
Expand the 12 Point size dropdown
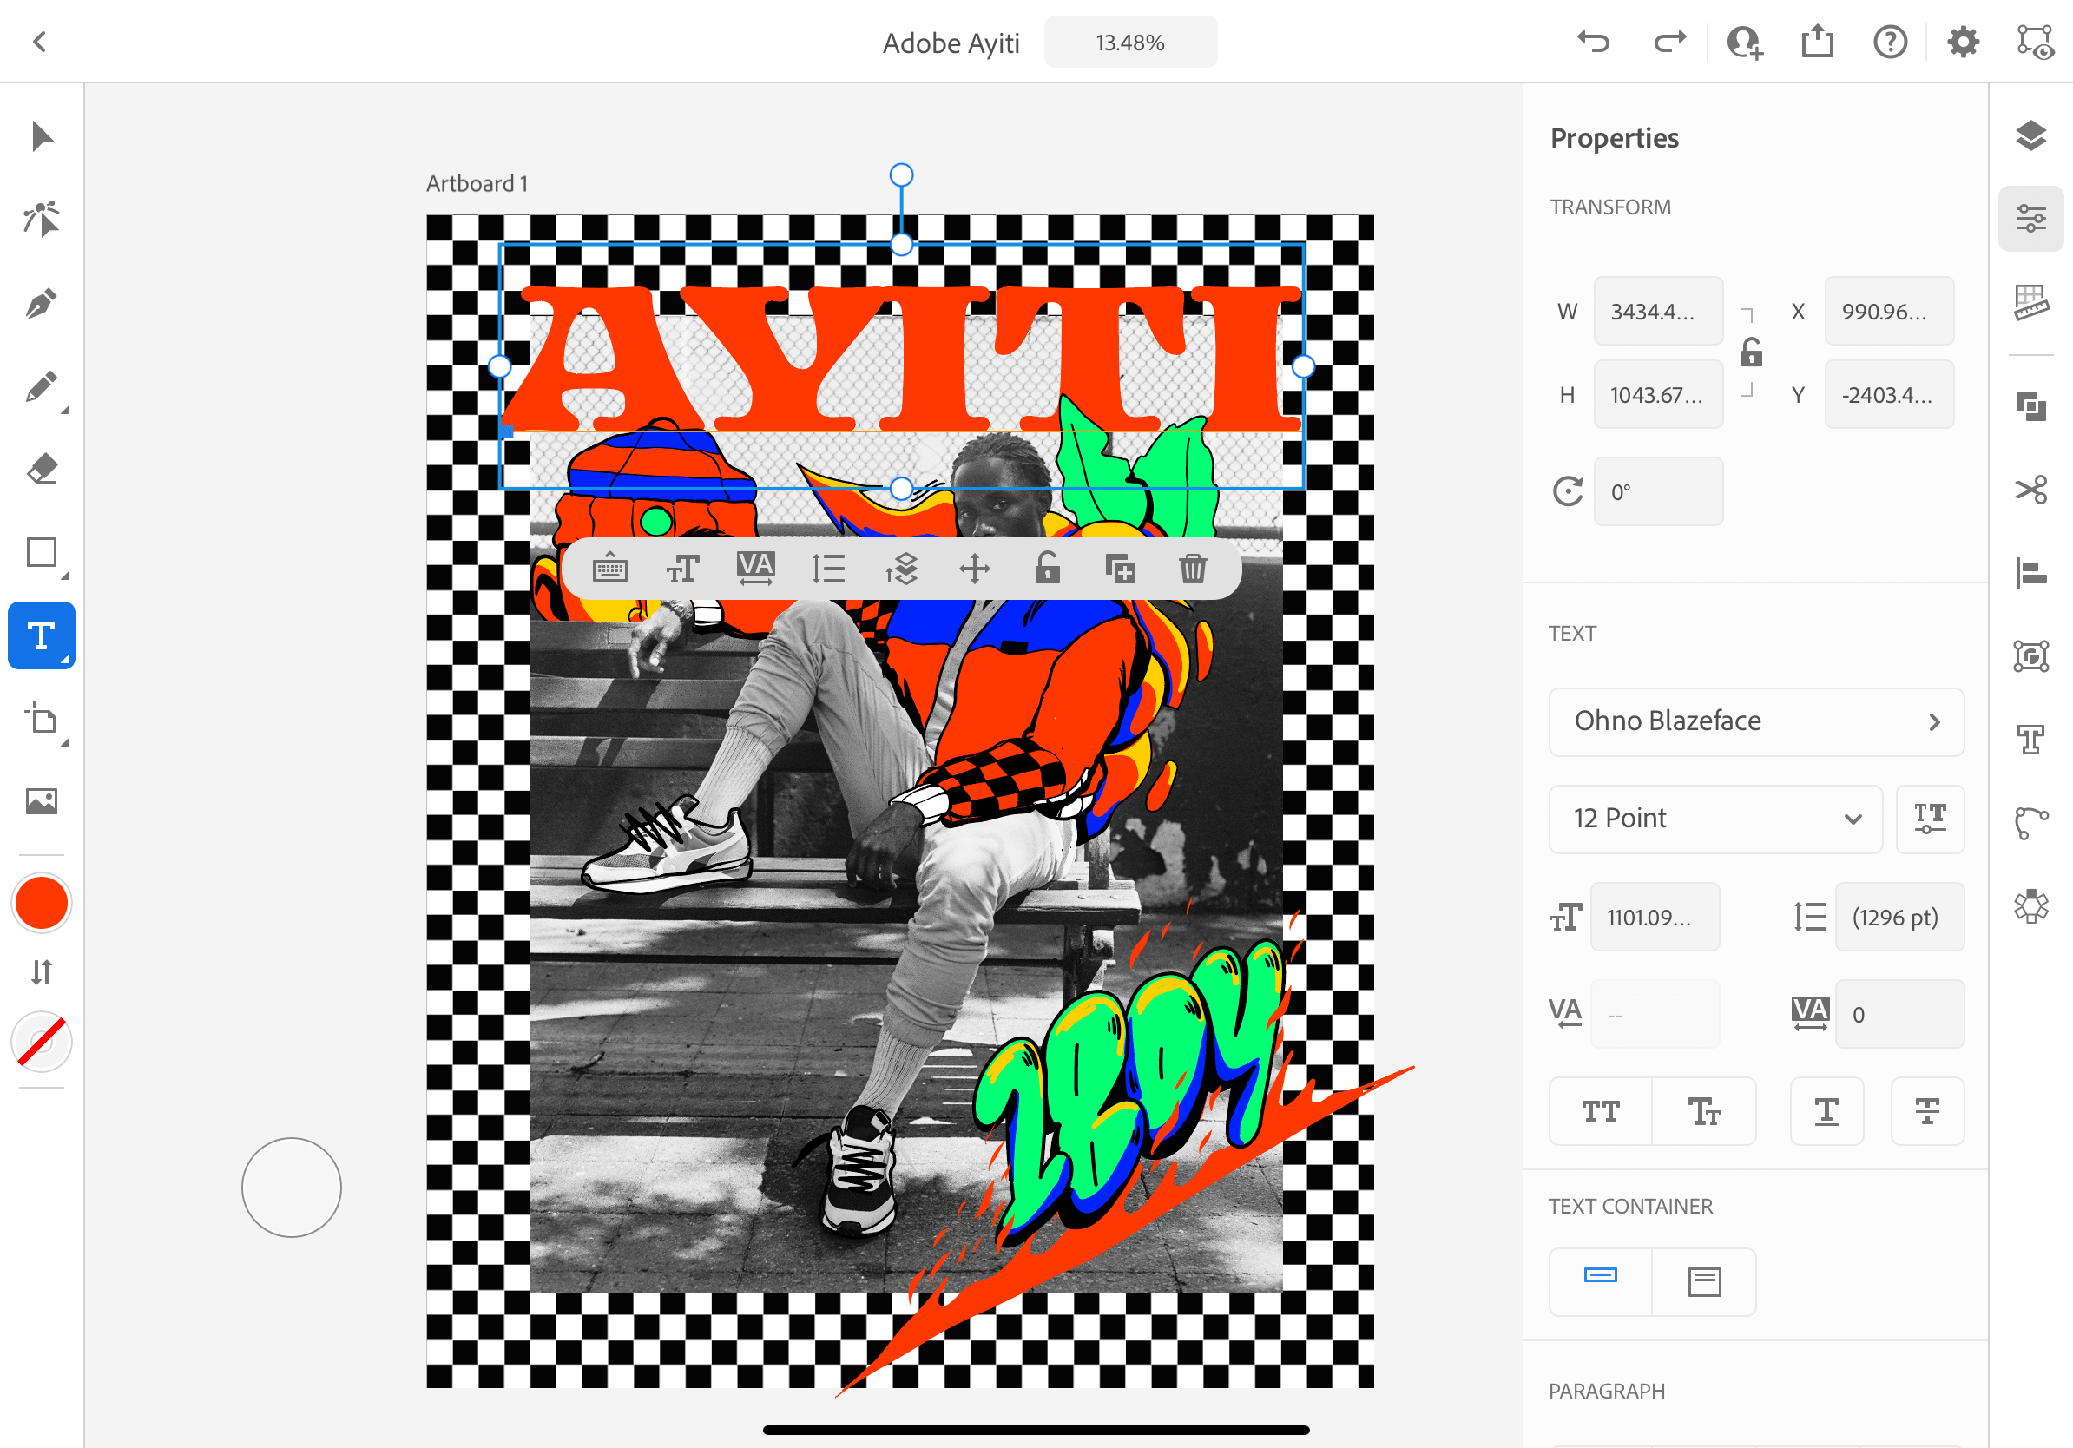point(1715,818)
